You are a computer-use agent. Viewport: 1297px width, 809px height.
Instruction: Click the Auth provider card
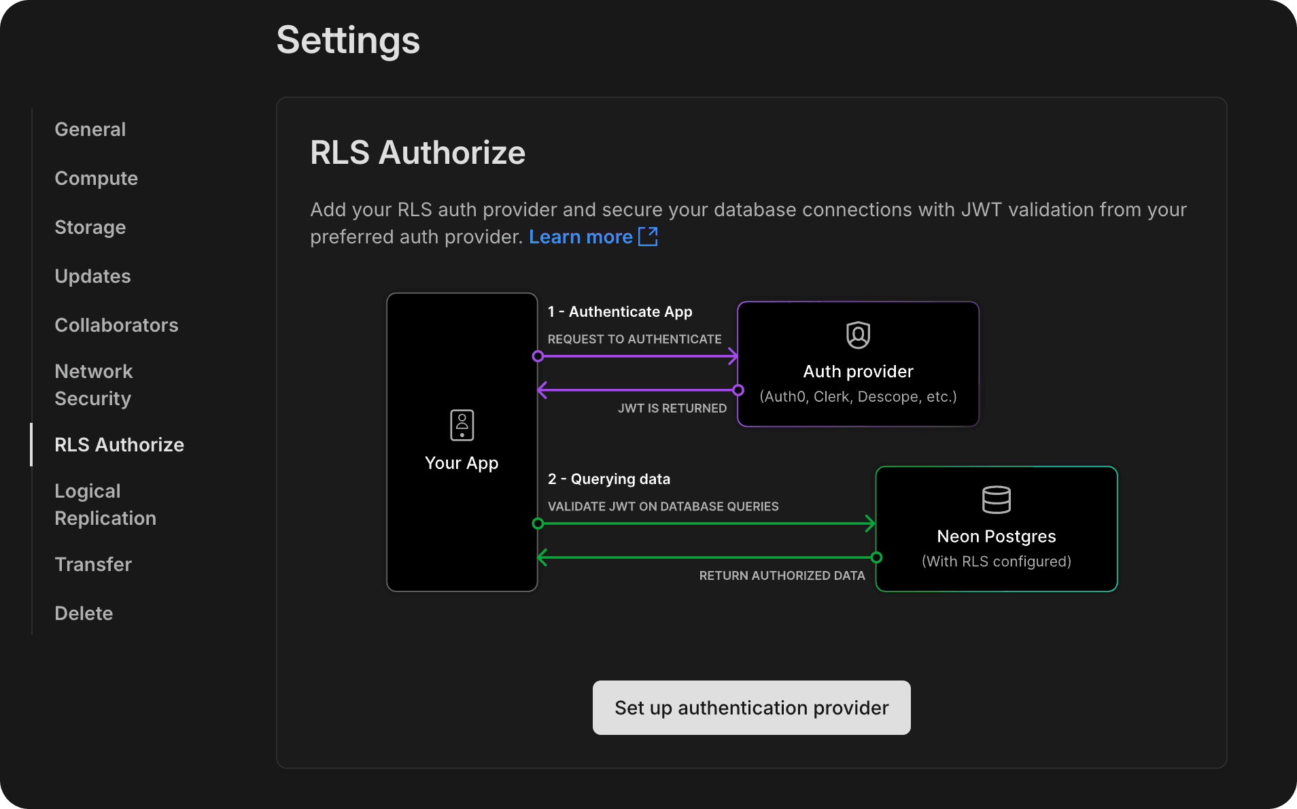pyautogui.click(x=857, y=364)
